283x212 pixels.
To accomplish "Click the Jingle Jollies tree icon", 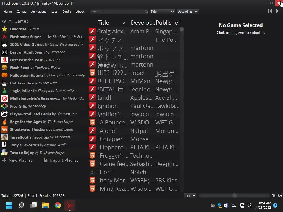I will 4,91.
